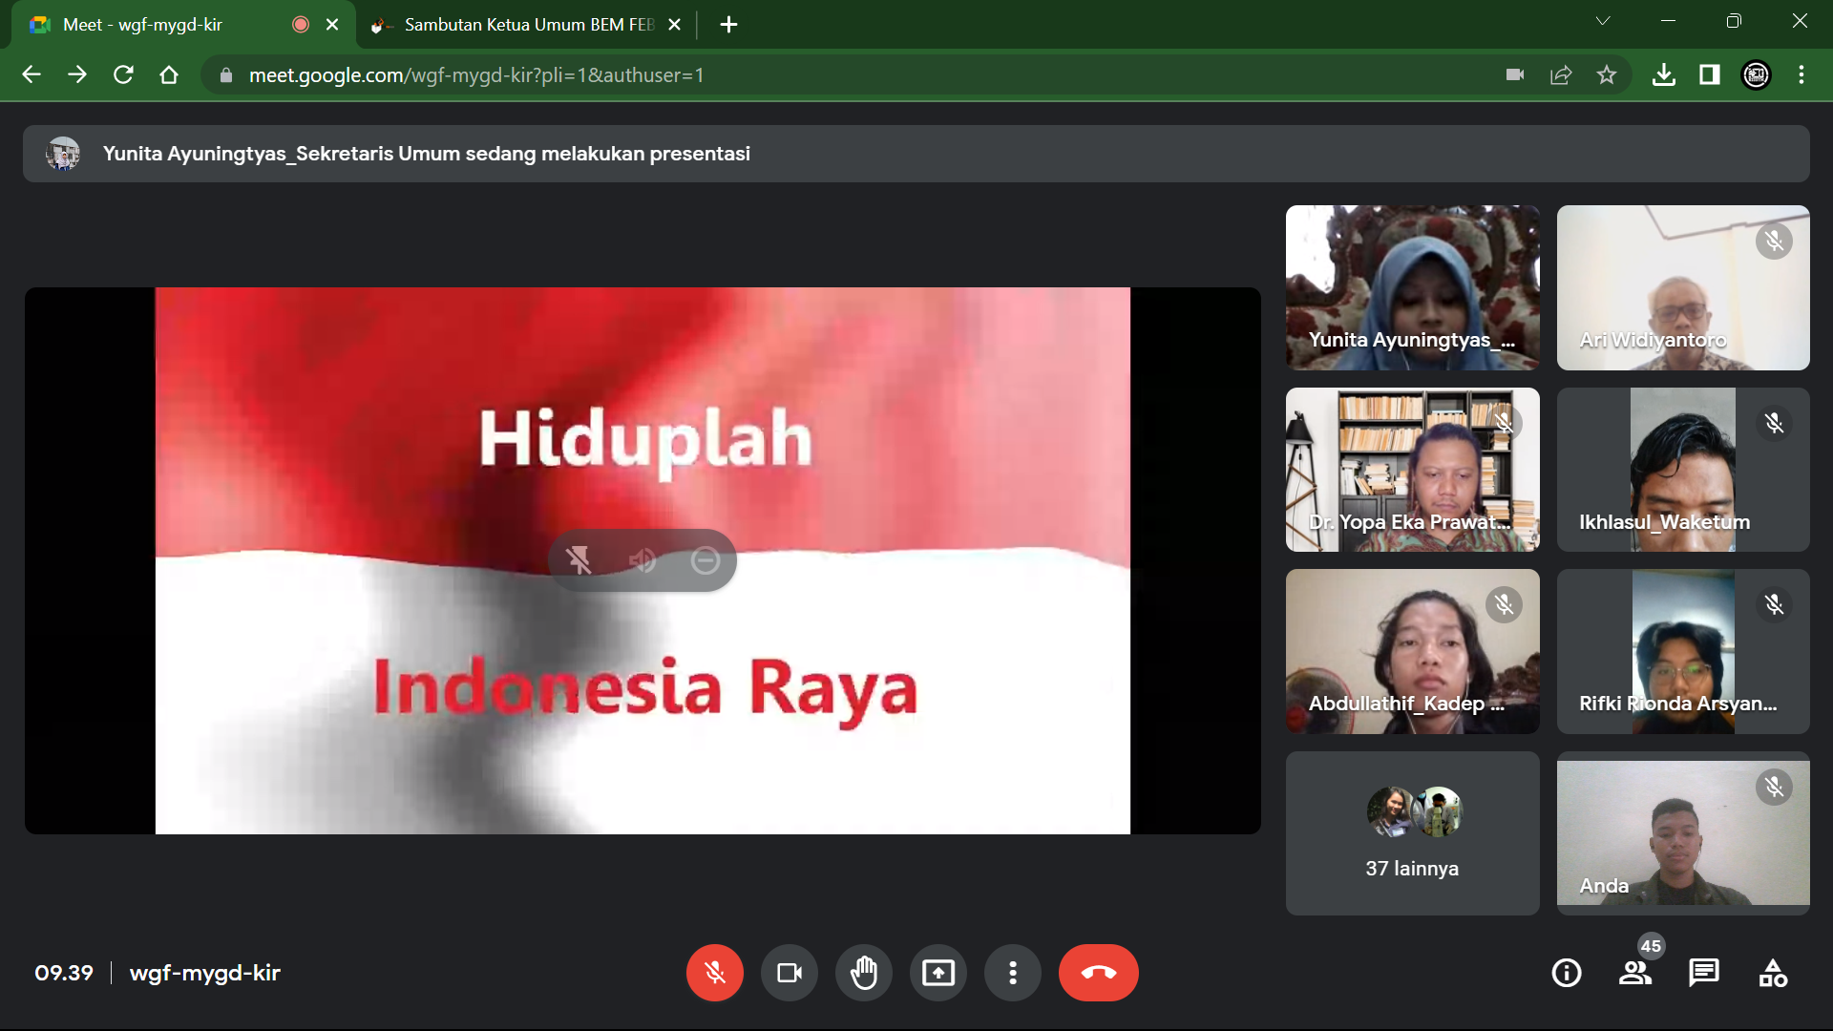Screen dimensions: 1833x1031
Task: Select the Meet wgf-mygd-kir tab
Action: [143, 25]
